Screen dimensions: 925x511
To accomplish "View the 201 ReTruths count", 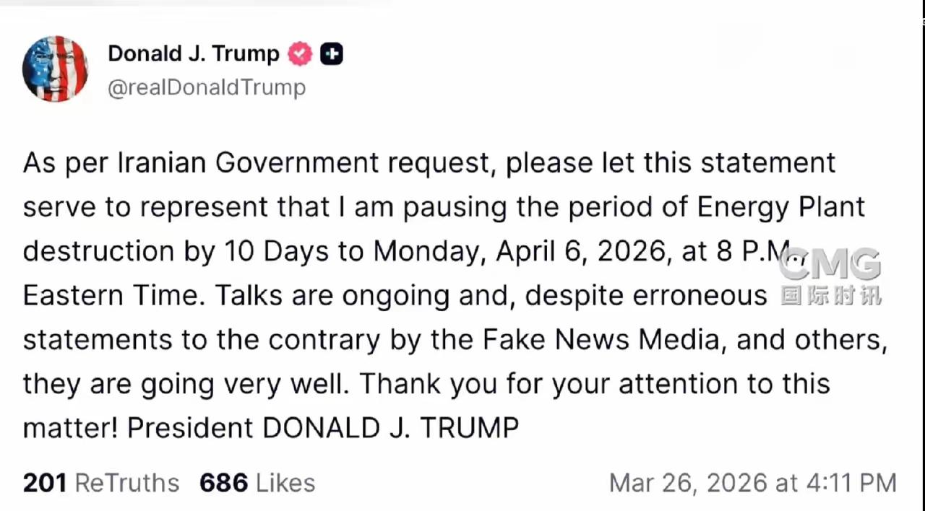I will click(x=45, y=483).
